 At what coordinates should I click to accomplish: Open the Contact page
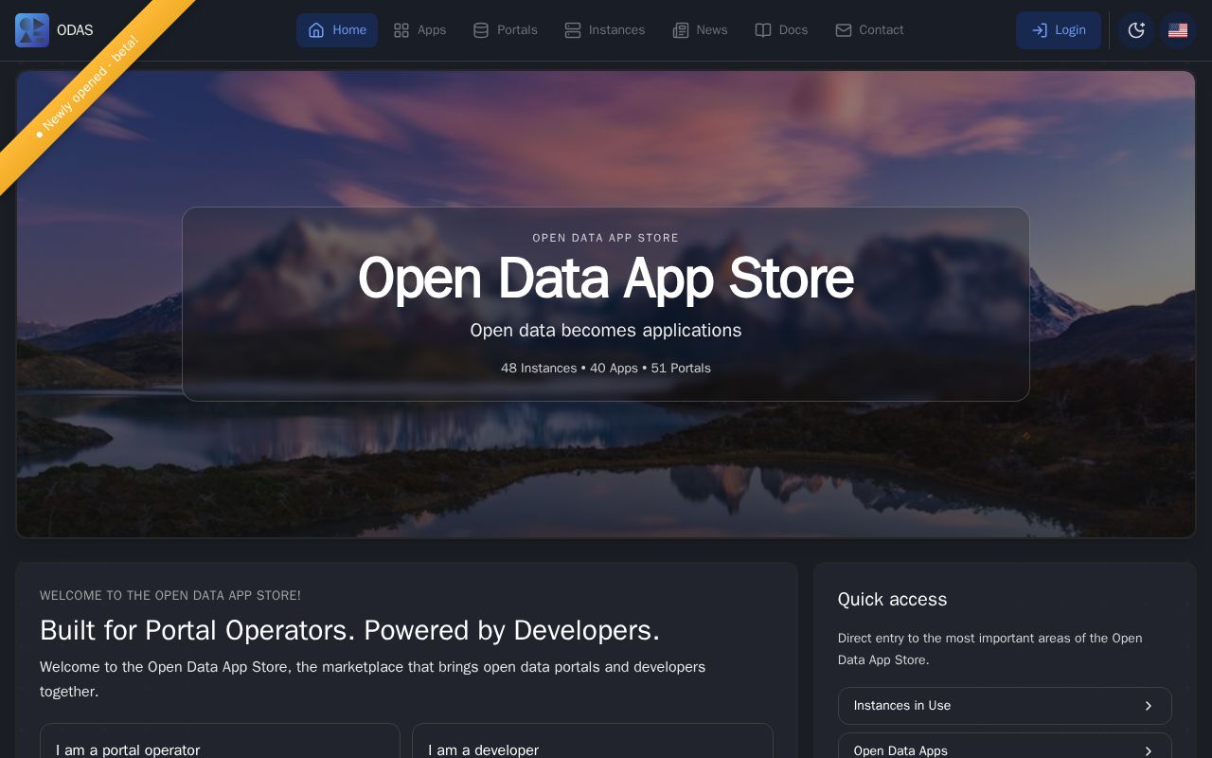(x=869, y=30)
